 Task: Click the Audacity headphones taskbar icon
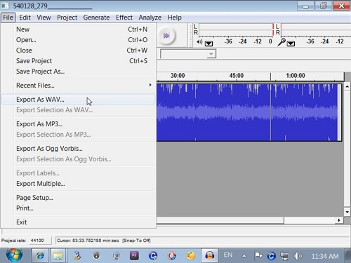coord(209,256)
